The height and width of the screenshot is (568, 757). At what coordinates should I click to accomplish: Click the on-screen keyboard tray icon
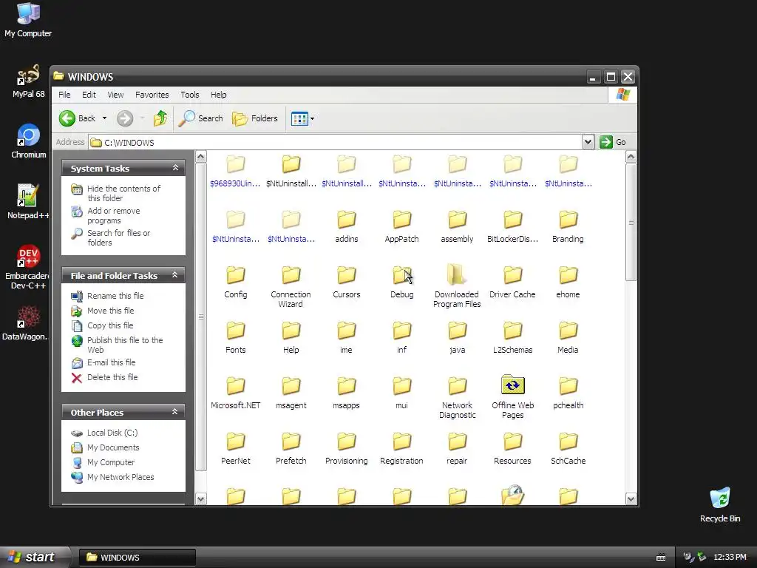[661, 558]
